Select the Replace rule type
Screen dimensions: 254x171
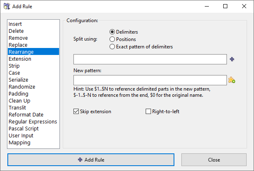point(18,45)
